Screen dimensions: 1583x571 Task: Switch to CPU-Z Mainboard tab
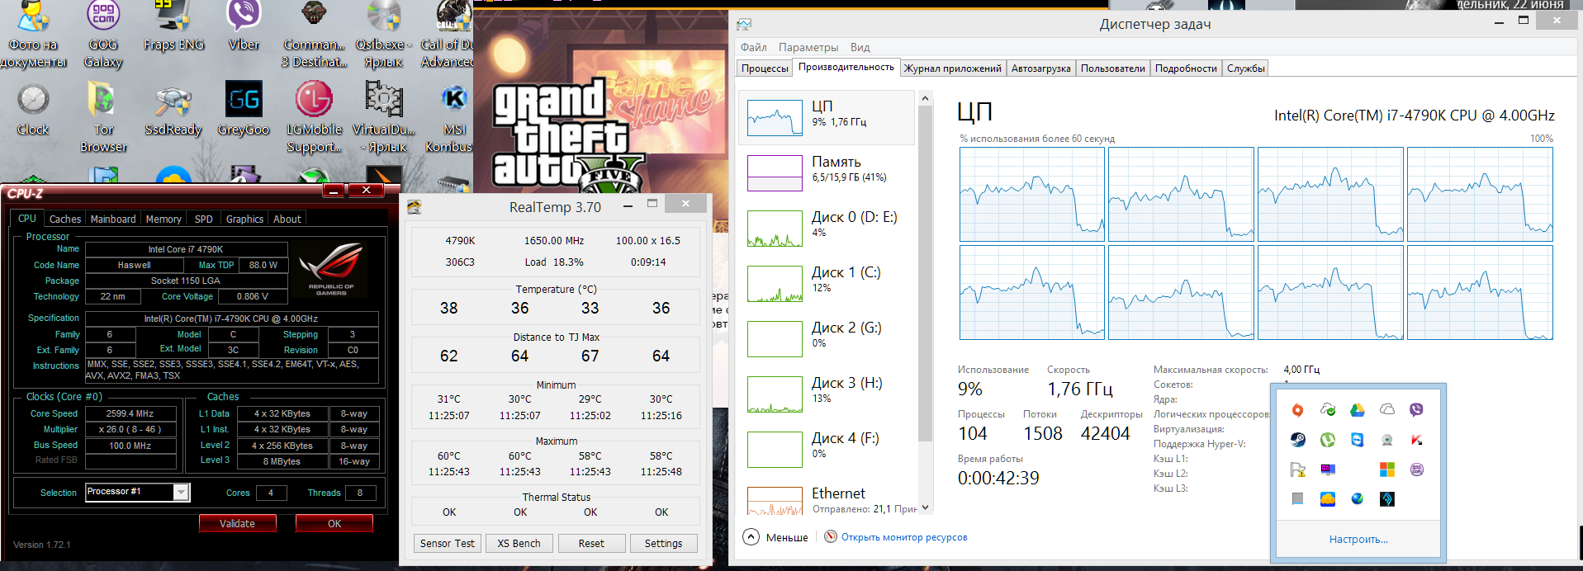(113, 219)
